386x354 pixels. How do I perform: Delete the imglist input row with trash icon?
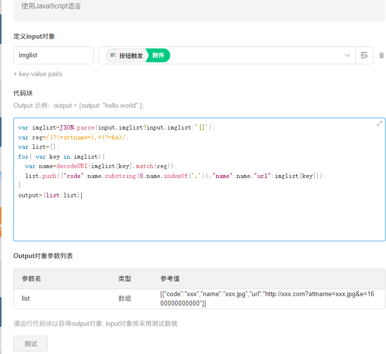pyautogui.click(x=381, y=55)
